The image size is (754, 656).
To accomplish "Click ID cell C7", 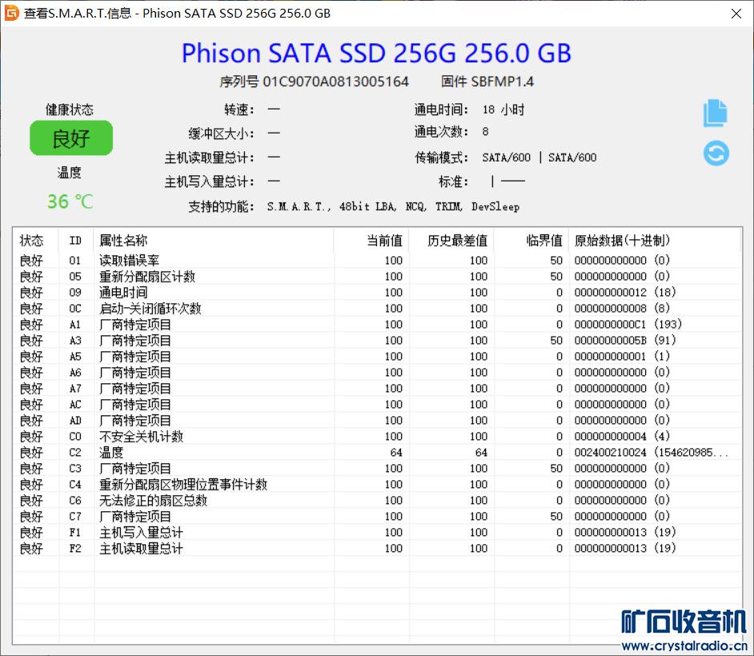I will pyautogui.click(x=75, y=517).
